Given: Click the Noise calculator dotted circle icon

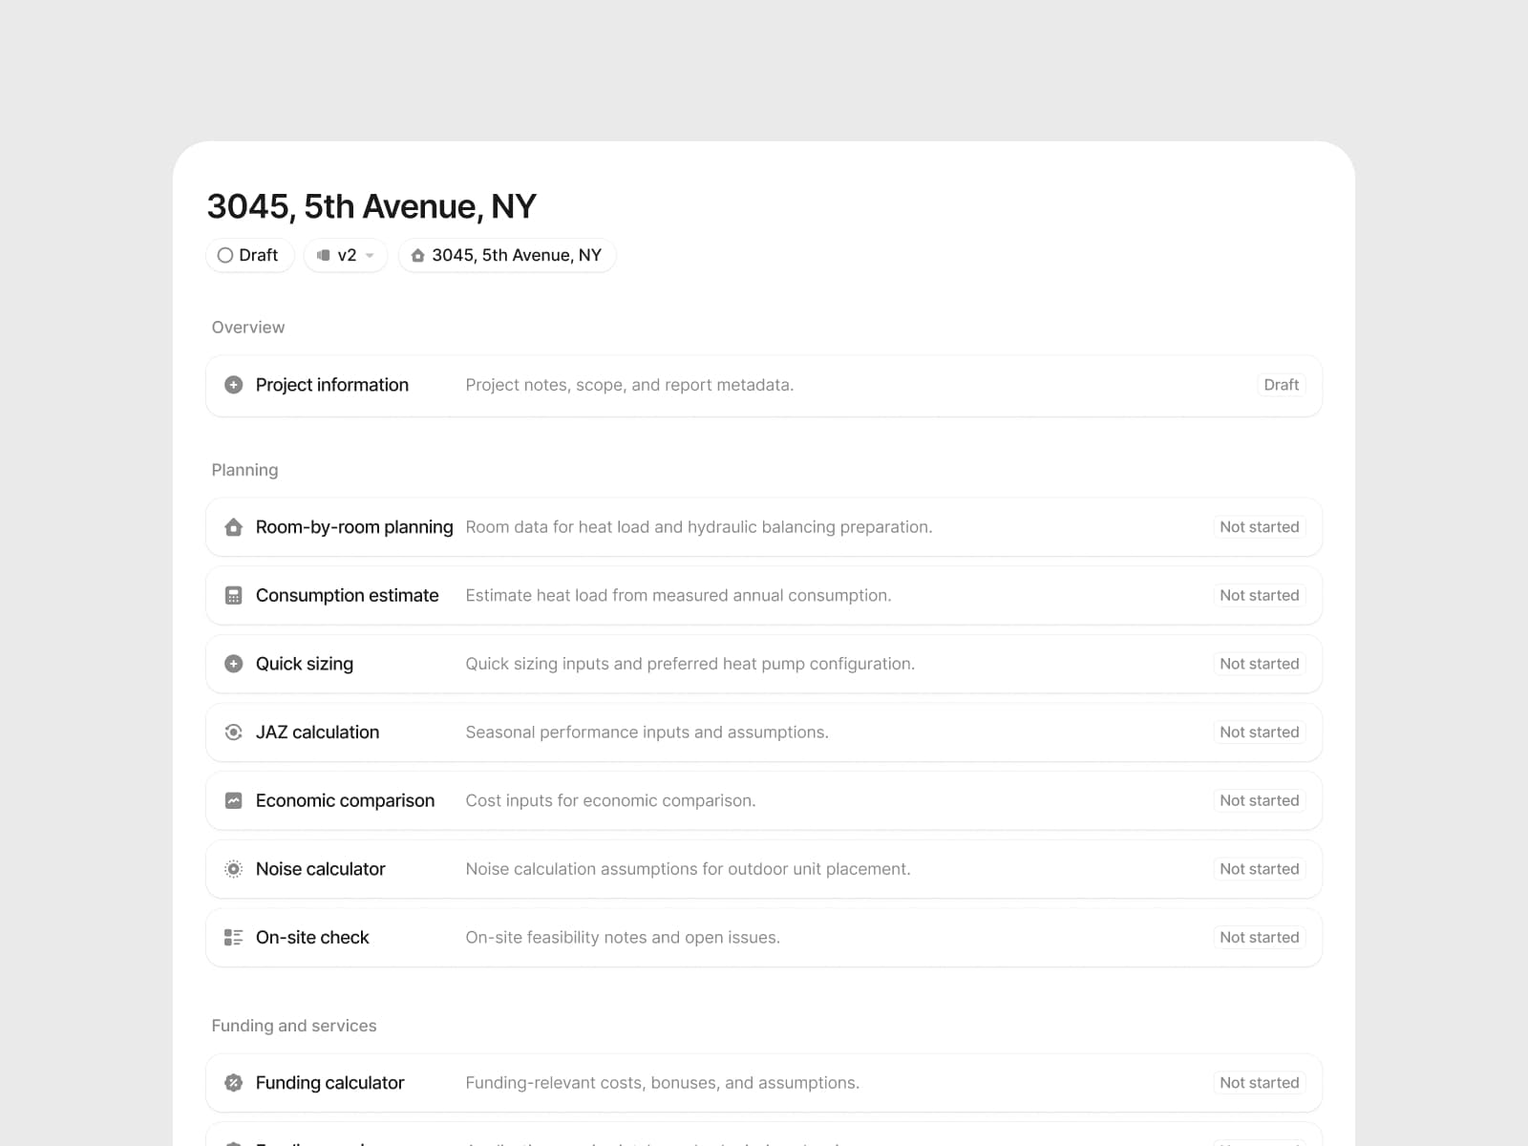Looking at the screenshot, I should click(233, 869).
